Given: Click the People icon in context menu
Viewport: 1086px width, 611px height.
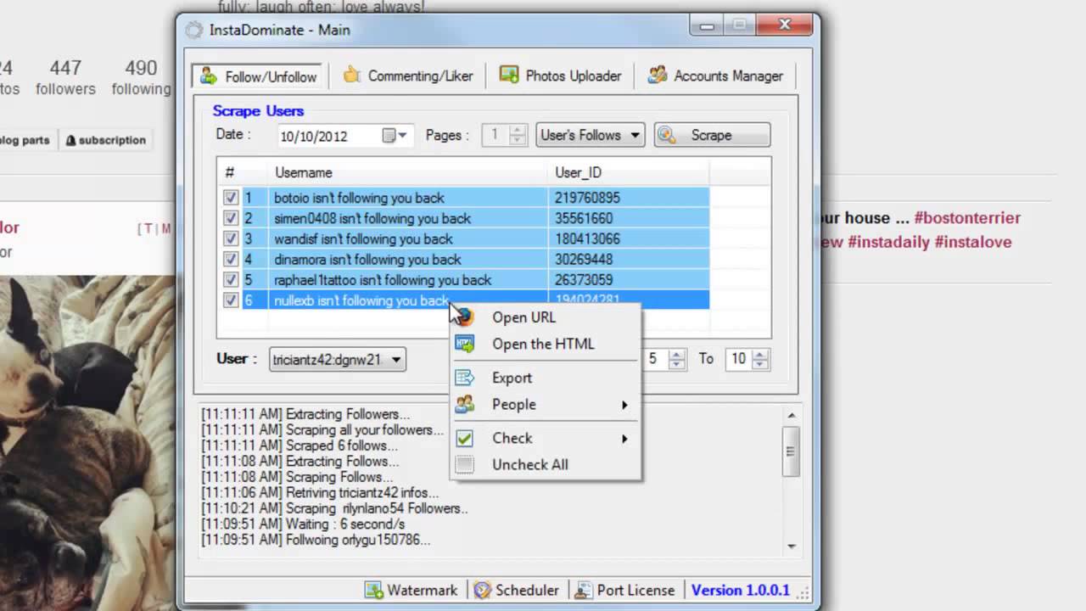Looking at the screenshot, I should [465, 405].
